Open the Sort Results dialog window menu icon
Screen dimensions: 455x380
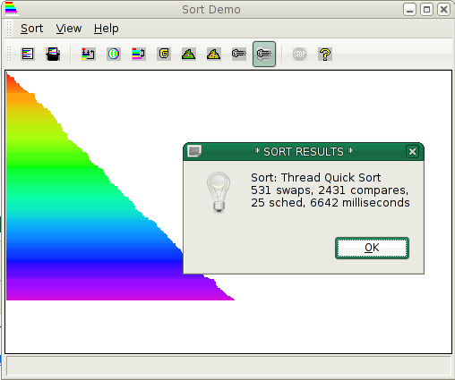[194, 151]
